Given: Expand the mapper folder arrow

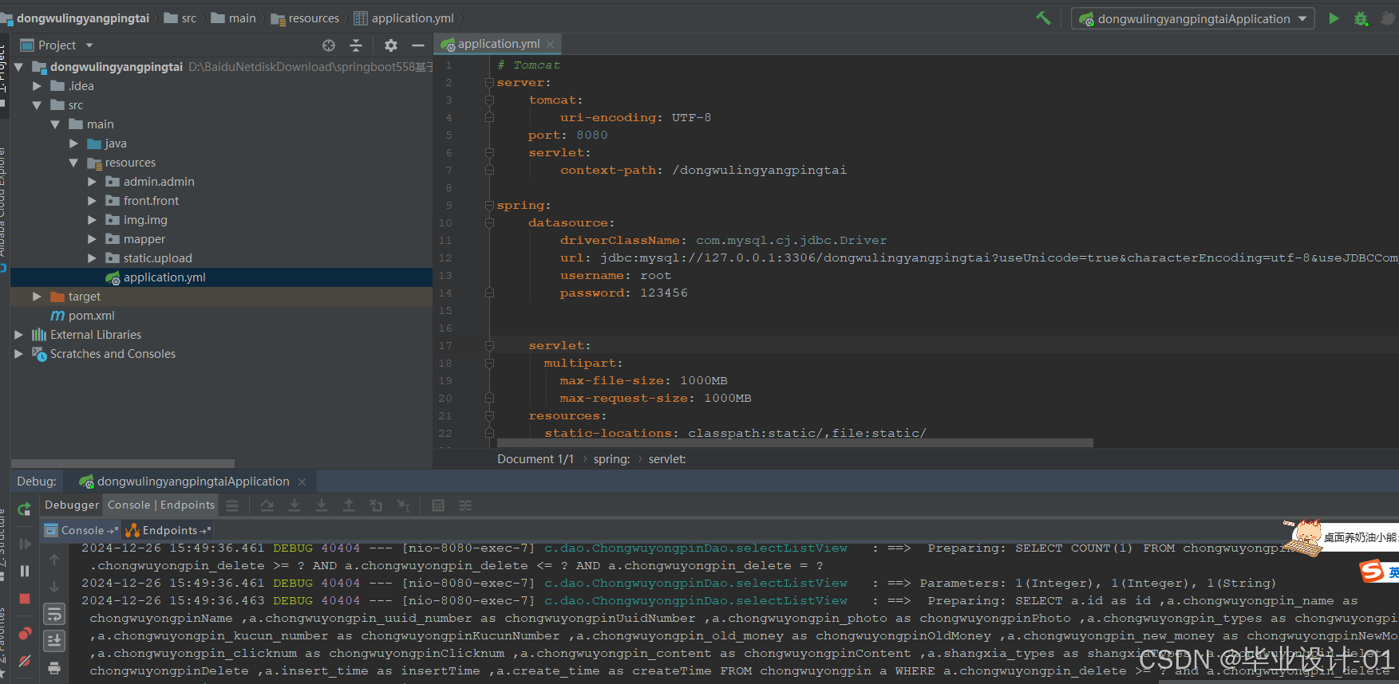Looking at the screenshot, I should pos(92,239).
